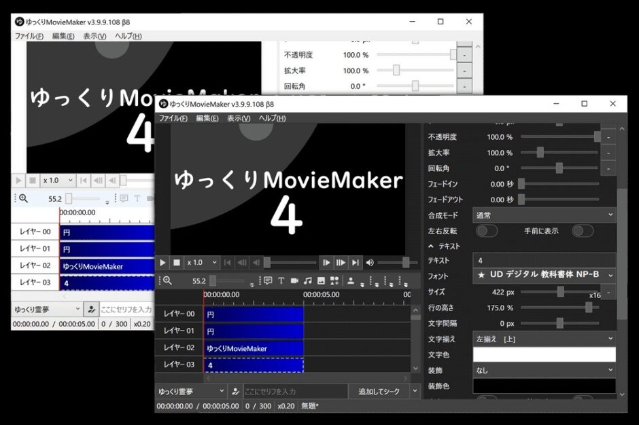Viewport: 639px width, 425px height.
Task: Click the image item icon in timeline toolbar
Action: (321, 280)
